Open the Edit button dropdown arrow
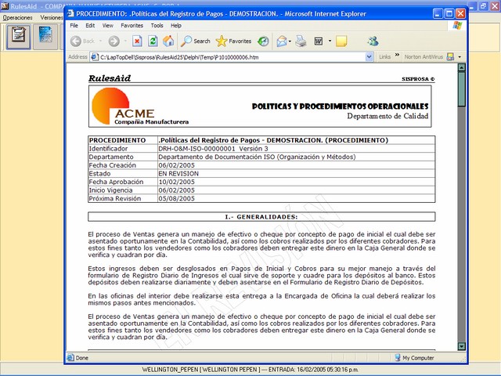This screenshot has width=501, height=376. (330, 41)
